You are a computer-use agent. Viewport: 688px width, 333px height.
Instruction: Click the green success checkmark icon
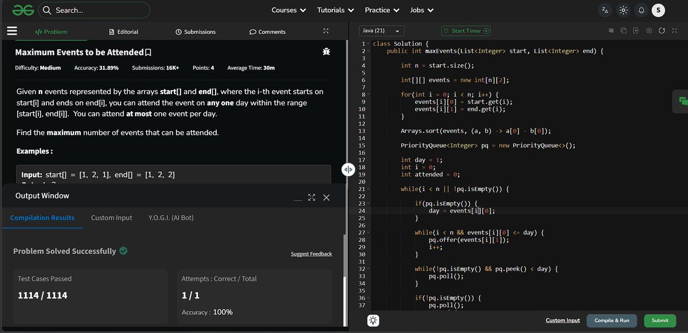(124, 251)
